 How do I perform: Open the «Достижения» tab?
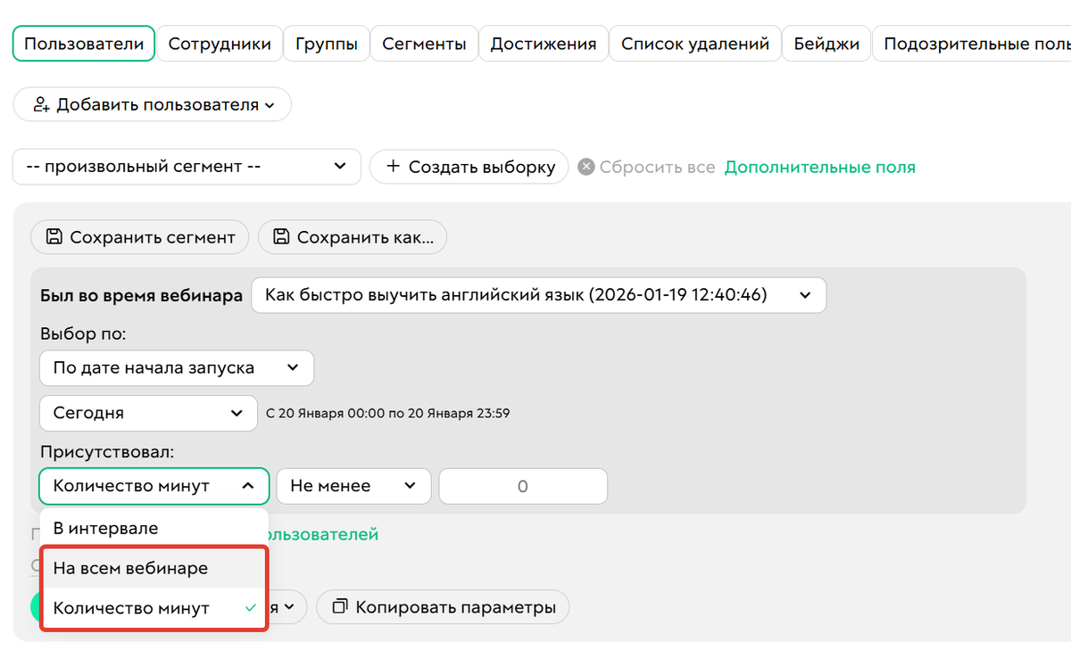(544, 42)
